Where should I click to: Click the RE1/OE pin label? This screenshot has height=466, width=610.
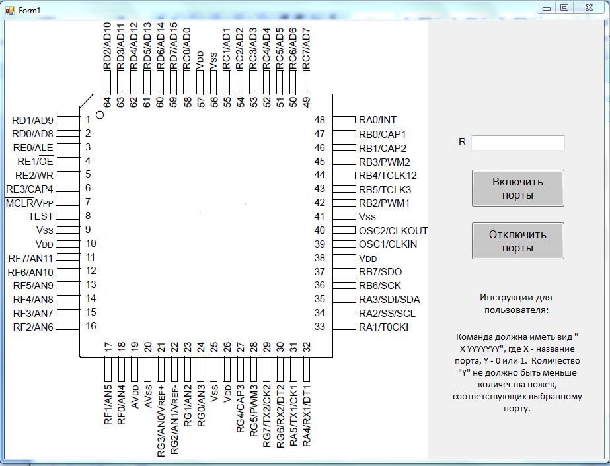pos(36,161)
